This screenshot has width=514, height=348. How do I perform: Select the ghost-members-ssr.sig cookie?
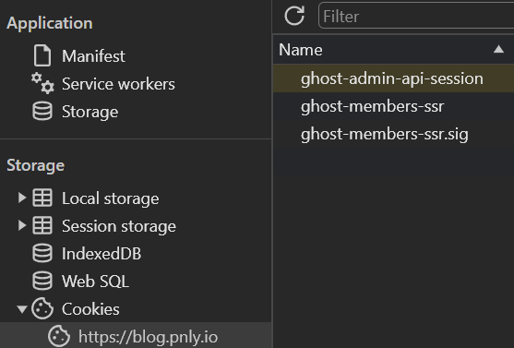tap(385, 135)
